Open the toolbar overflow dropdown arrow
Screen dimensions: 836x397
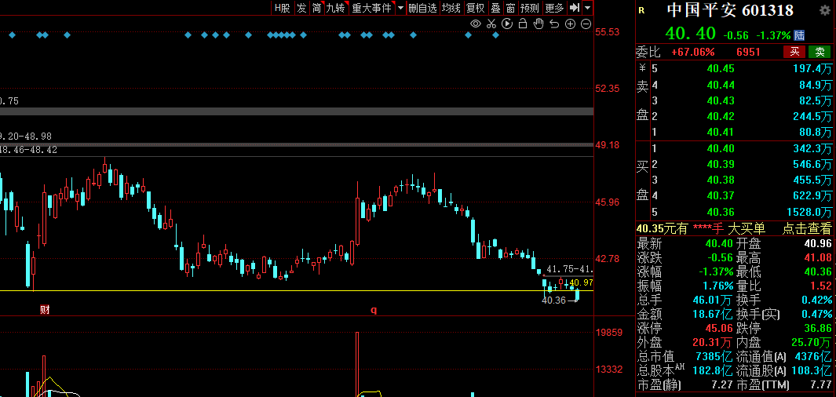point(587,8)
